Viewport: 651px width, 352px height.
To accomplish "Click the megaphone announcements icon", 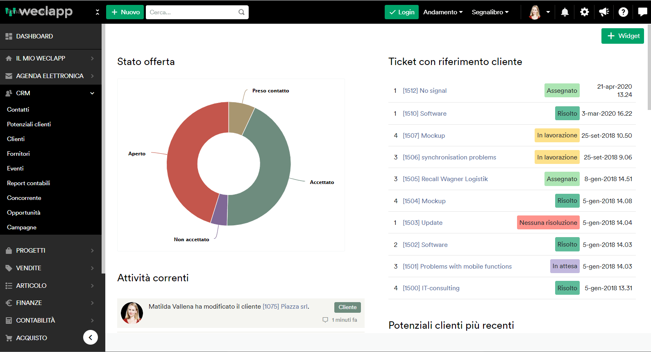I will click(604, 12).
